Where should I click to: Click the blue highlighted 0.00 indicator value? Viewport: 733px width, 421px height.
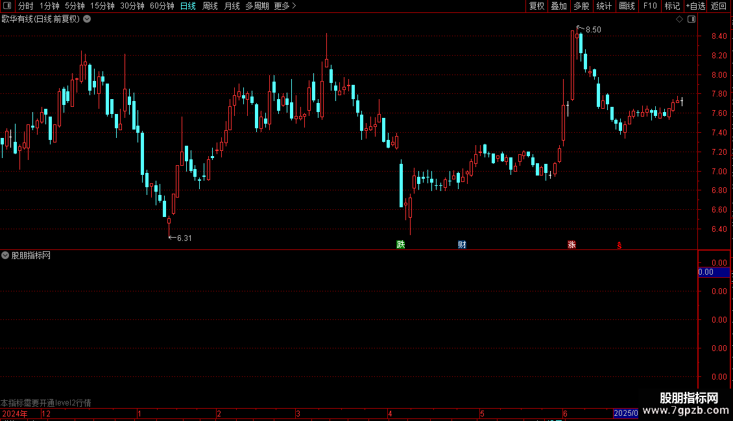pyautogui.click(x=714, y=272)
